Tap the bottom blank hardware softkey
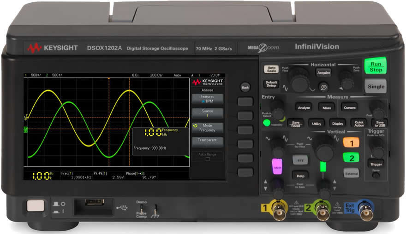 coord(245,172)
